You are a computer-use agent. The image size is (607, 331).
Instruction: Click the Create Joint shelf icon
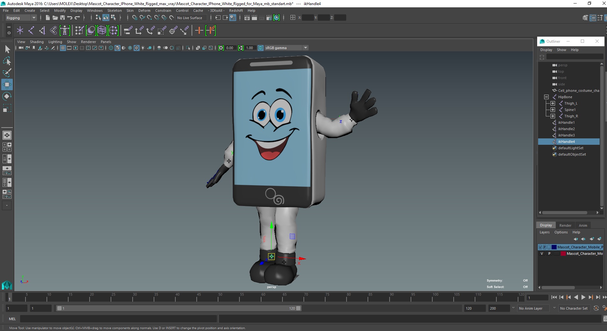tap(31, 31)
